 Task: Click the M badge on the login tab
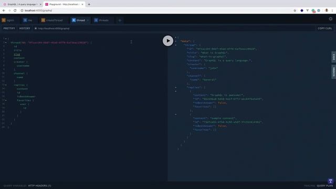(4, 20)
